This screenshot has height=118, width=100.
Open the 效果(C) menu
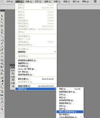[57, 2]
